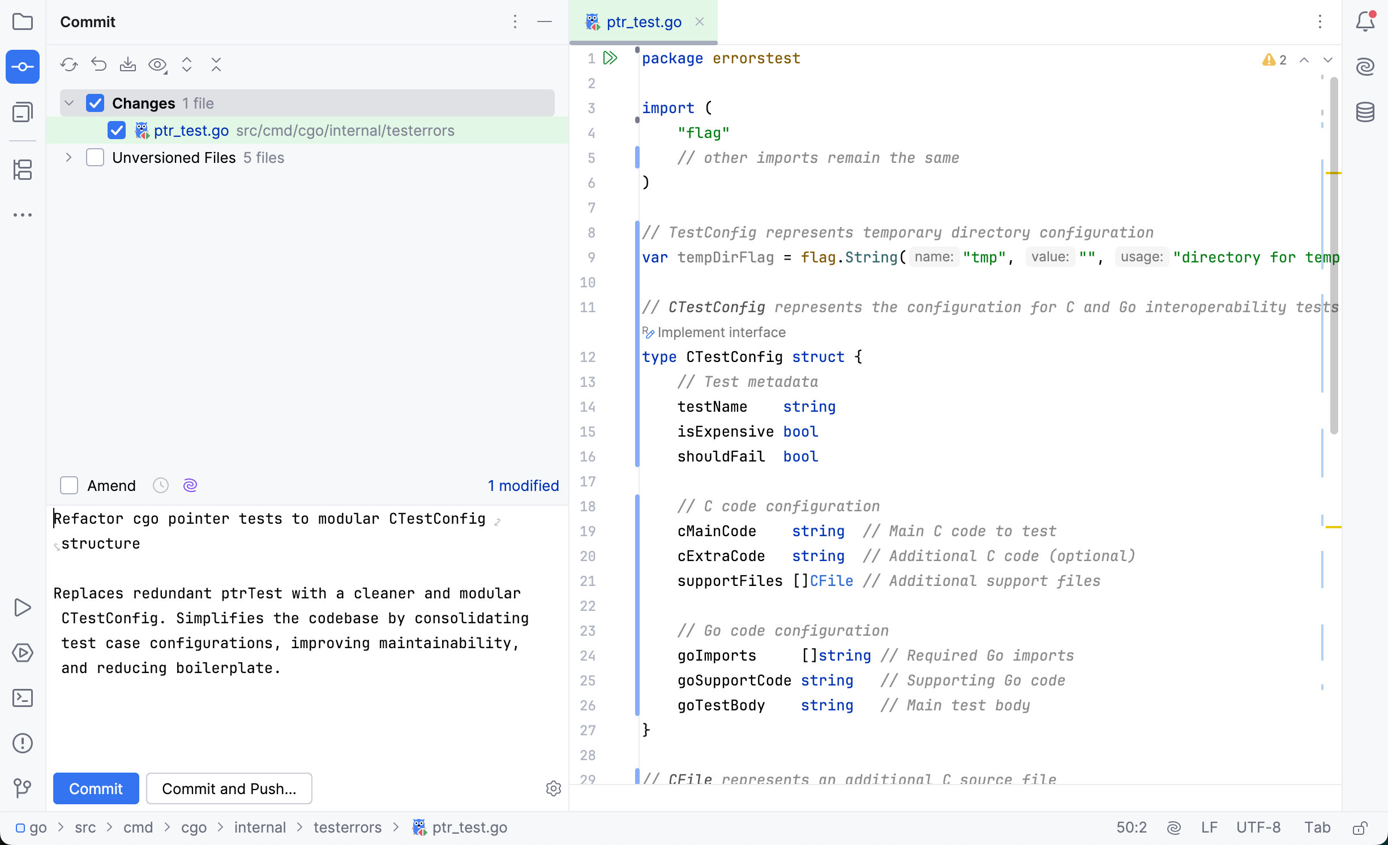The height and width of the screenshot is (845, 1388).
Task: Uncheck the Changes checkbox
Action: pos(95,102)
